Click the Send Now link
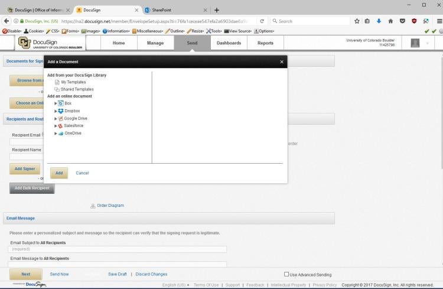 pos(59,274)
